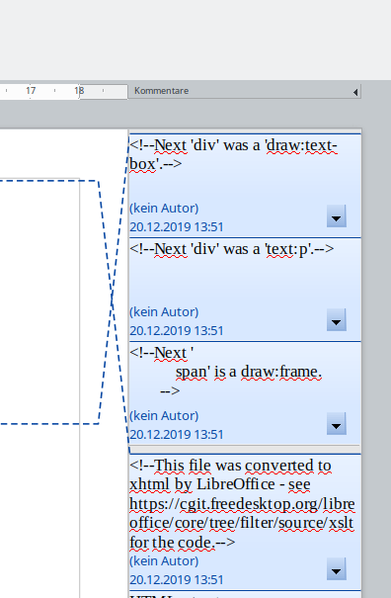Screen dimensions: 391x598
Task: Click date 20.12.2019 13:51 in second comment
Action: (x=177, y=331)
